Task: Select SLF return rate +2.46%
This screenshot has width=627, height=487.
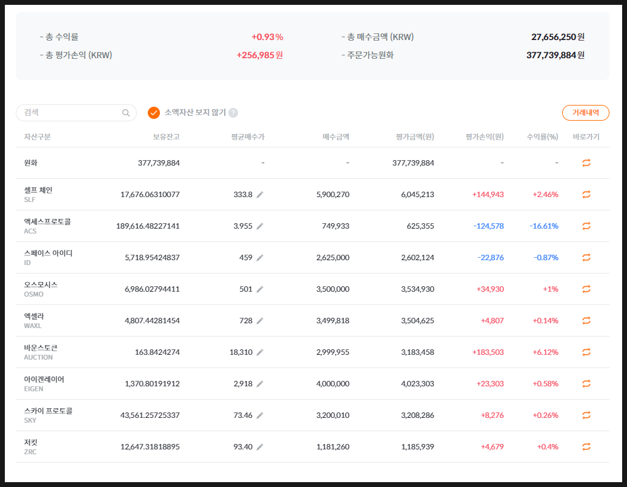Action: (545, 195)
